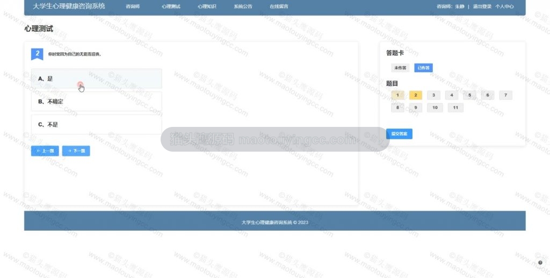
Task: Open 系统公告 in the top navigation
Action: (x=243, y=6)
